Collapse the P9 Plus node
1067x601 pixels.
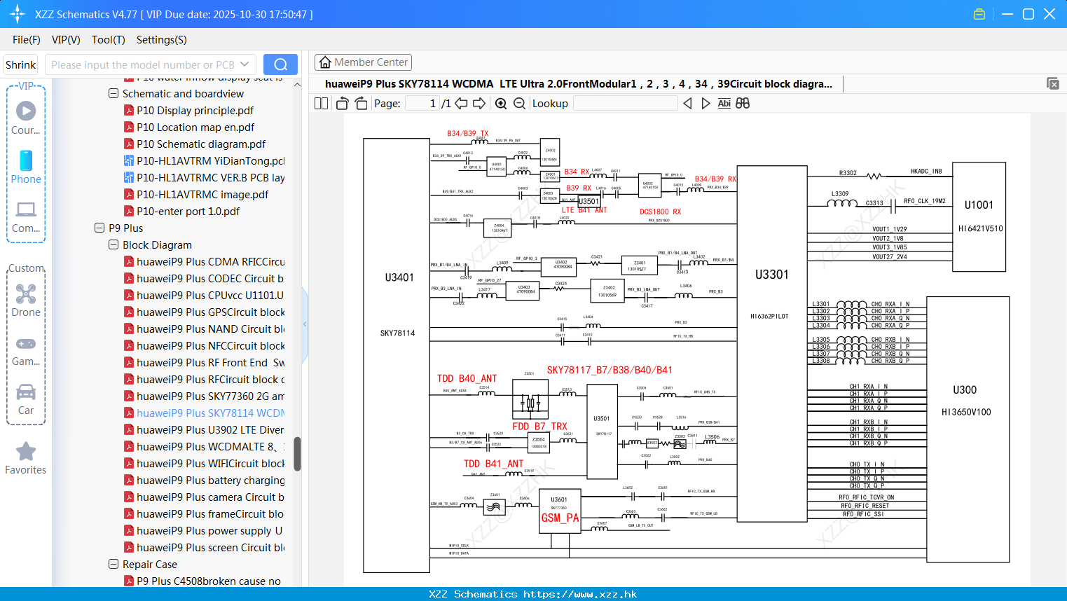(99, 228)
